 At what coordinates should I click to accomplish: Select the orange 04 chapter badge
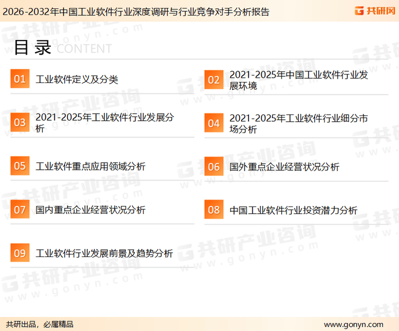point(213,123)
